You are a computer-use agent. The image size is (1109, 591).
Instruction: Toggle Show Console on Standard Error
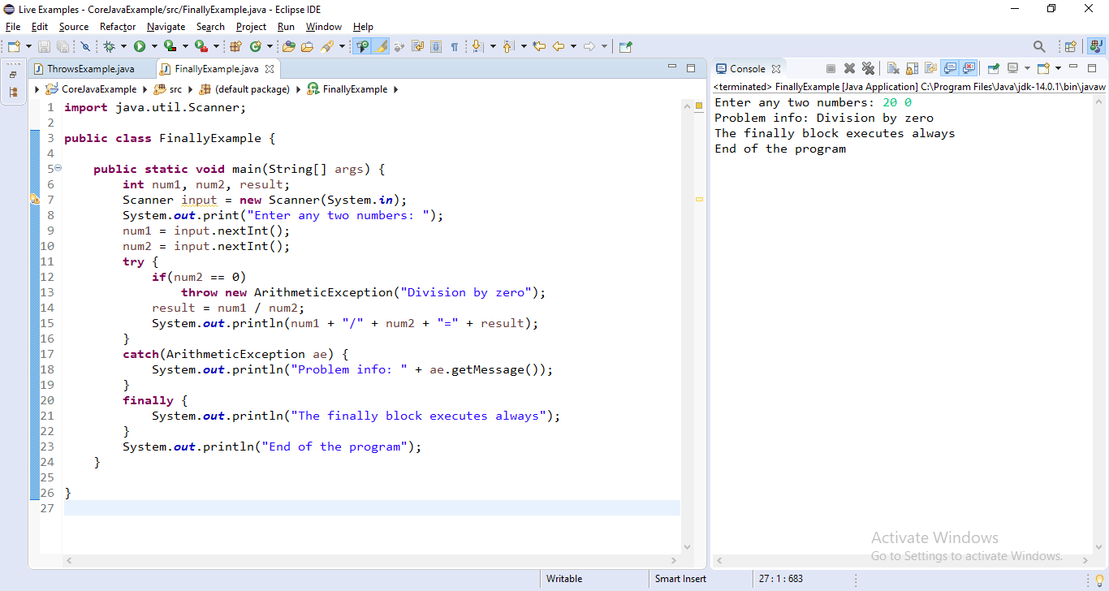pyautogui.click(x=968, y=68)
